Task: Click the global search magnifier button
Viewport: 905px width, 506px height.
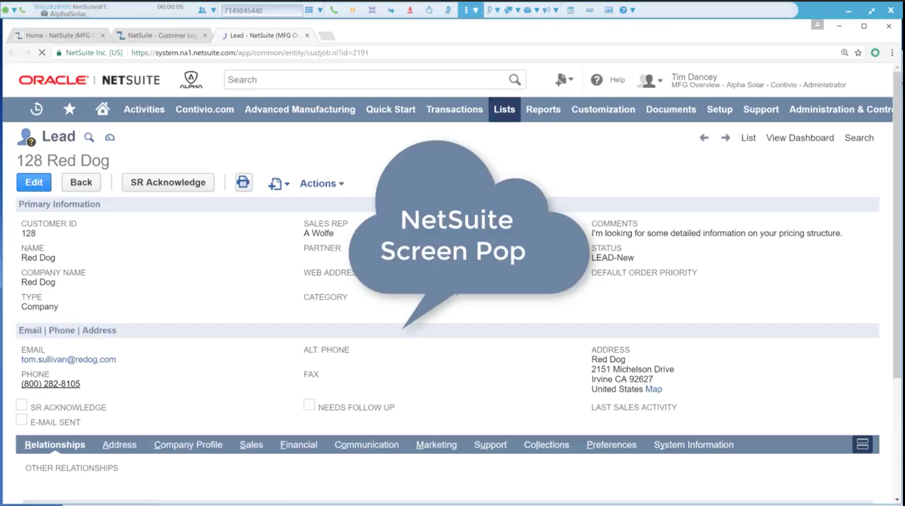Action: (x=515, y=79)
